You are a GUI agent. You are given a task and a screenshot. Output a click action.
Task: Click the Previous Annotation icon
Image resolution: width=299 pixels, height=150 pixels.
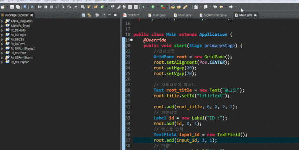205,7
